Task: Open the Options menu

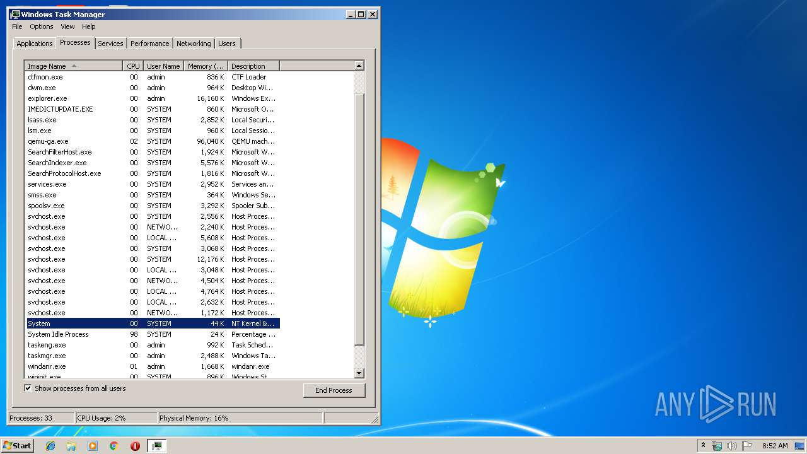Action: tap(42, 26)
